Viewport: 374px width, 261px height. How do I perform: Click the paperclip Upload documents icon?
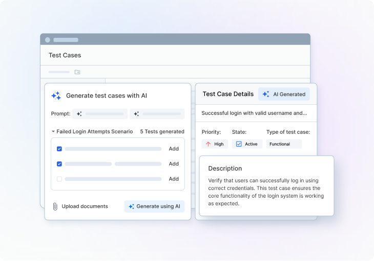tap(55, 206)
